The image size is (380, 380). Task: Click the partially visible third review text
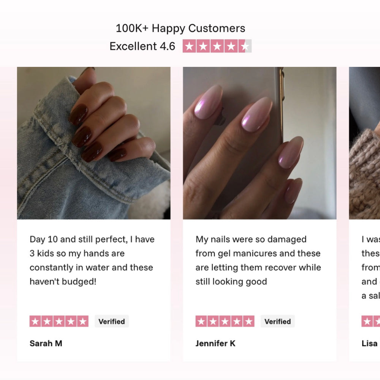click(370, 268)
